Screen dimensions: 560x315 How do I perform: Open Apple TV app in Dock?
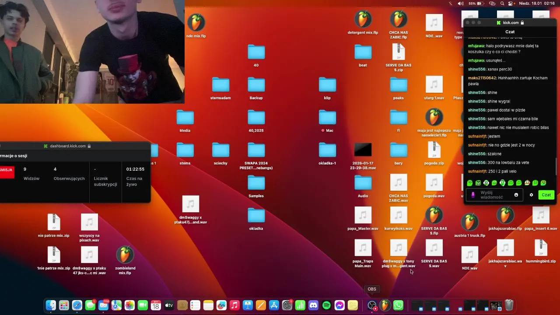coord(169,305)
